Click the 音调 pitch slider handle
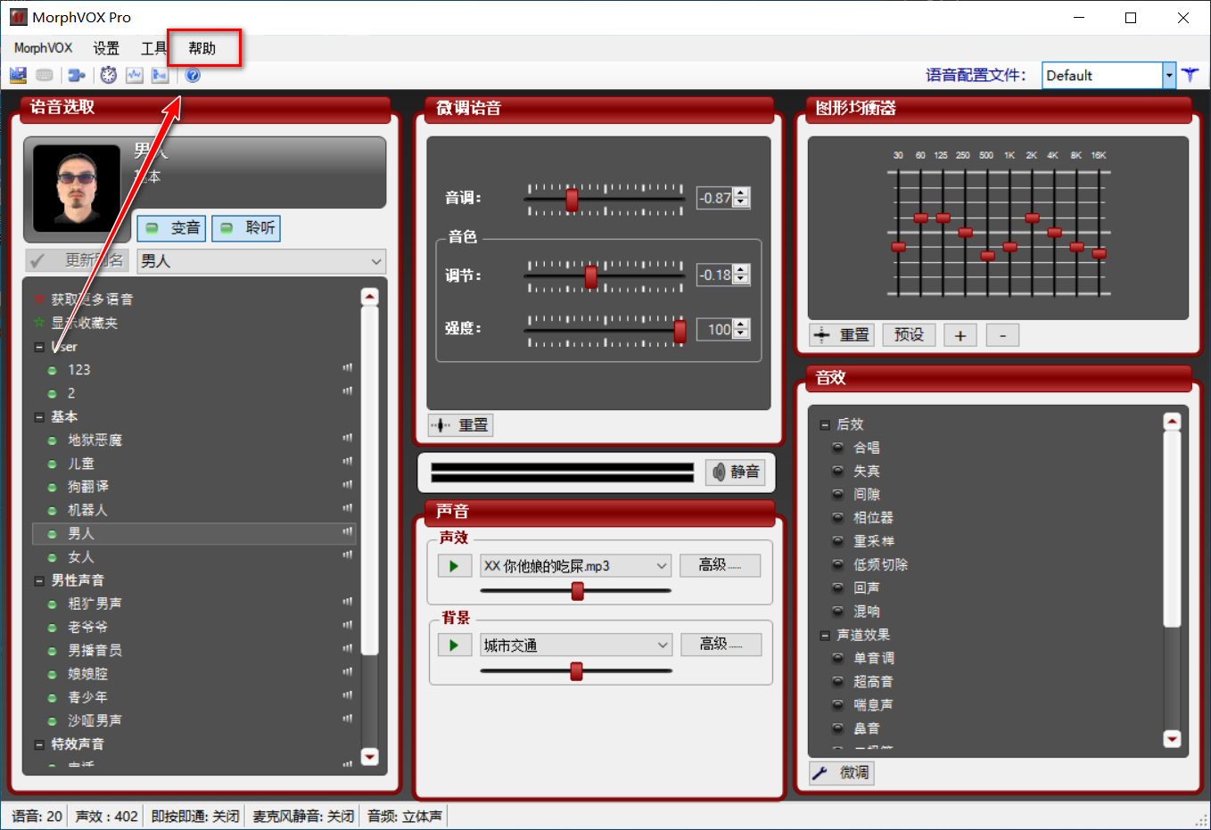The width and height of the screenshot is (1211, 830). (572, 200)
